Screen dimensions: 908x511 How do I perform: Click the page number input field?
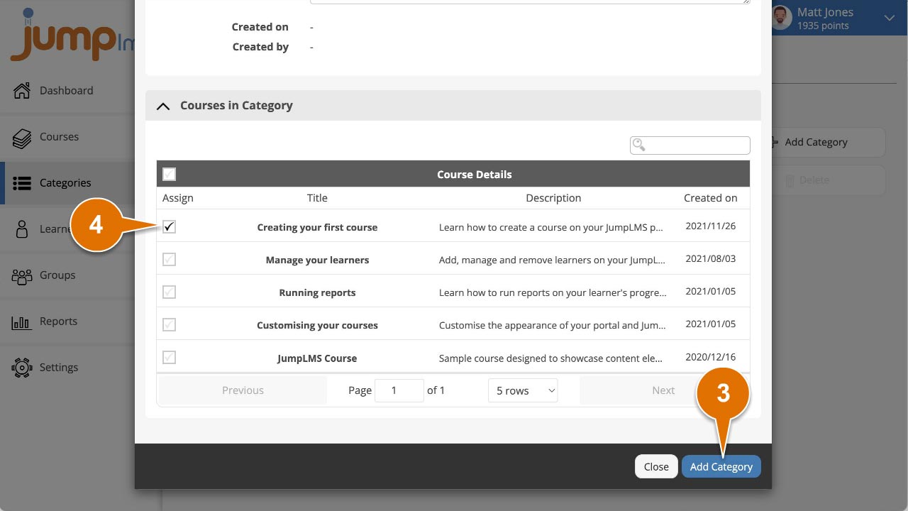pos(399,390)
